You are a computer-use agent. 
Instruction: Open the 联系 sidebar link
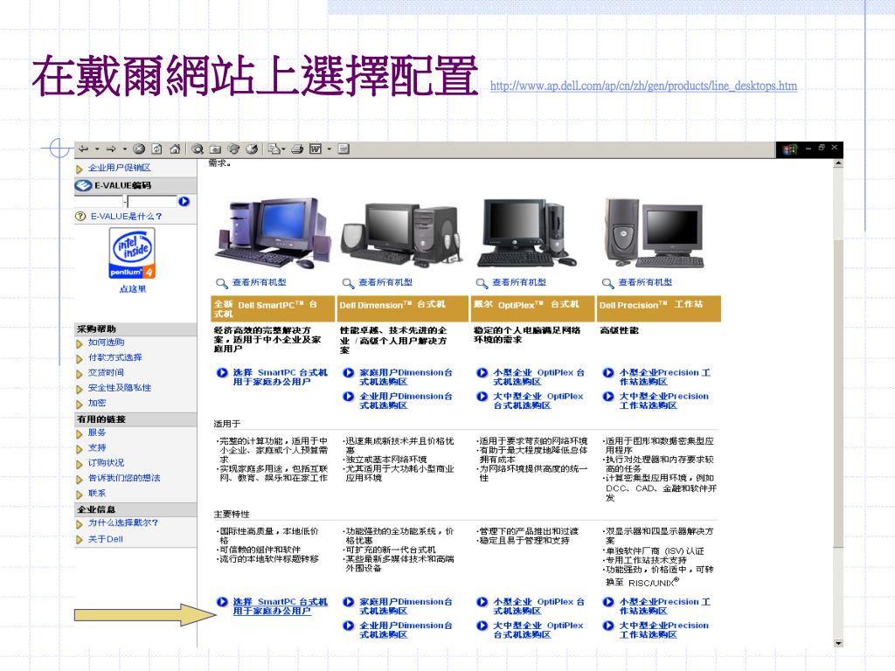point(97,493)
